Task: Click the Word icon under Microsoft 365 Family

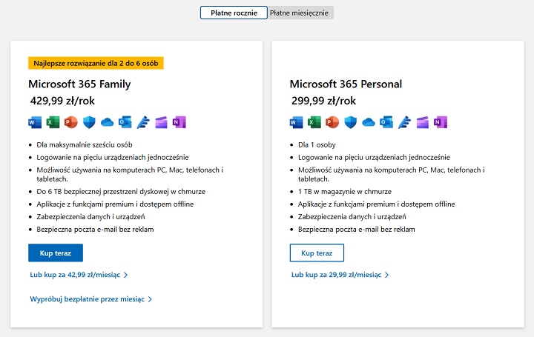Action: [x=35, y=122]
